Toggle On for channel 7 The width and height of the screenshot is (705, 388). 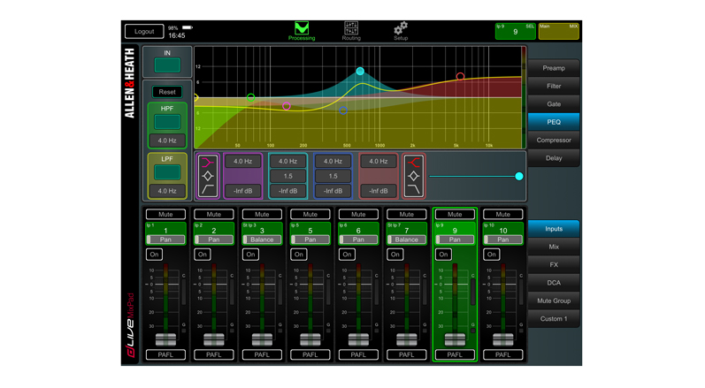pyautogui.click(x=395, y=255)
